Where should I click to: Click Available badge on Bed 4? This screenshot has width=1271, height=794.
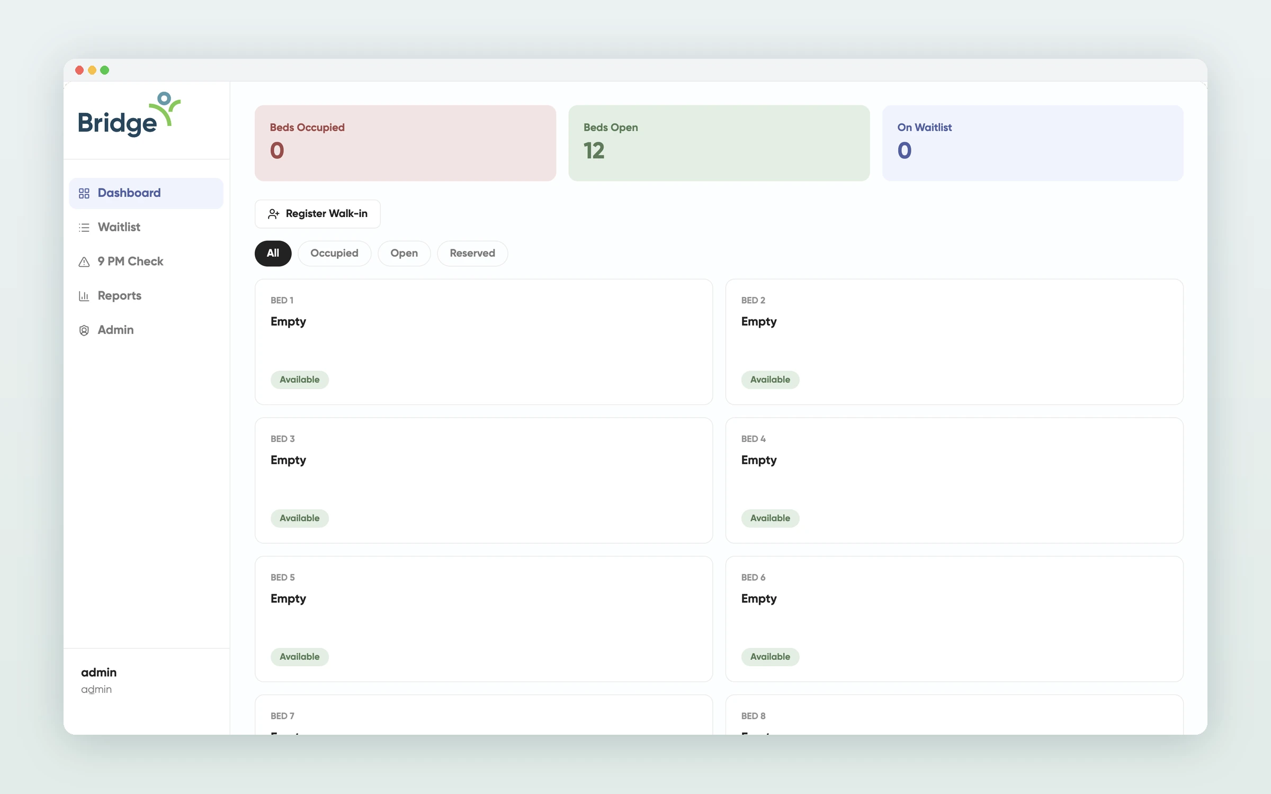pyautogui.click(x=770, y=519)
